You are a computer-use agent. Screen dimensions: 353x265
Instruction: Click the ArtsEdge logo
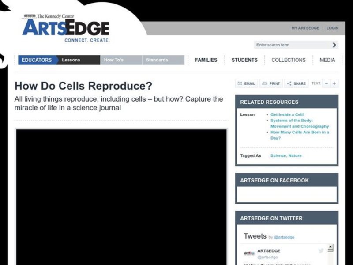tap(65, 28)
